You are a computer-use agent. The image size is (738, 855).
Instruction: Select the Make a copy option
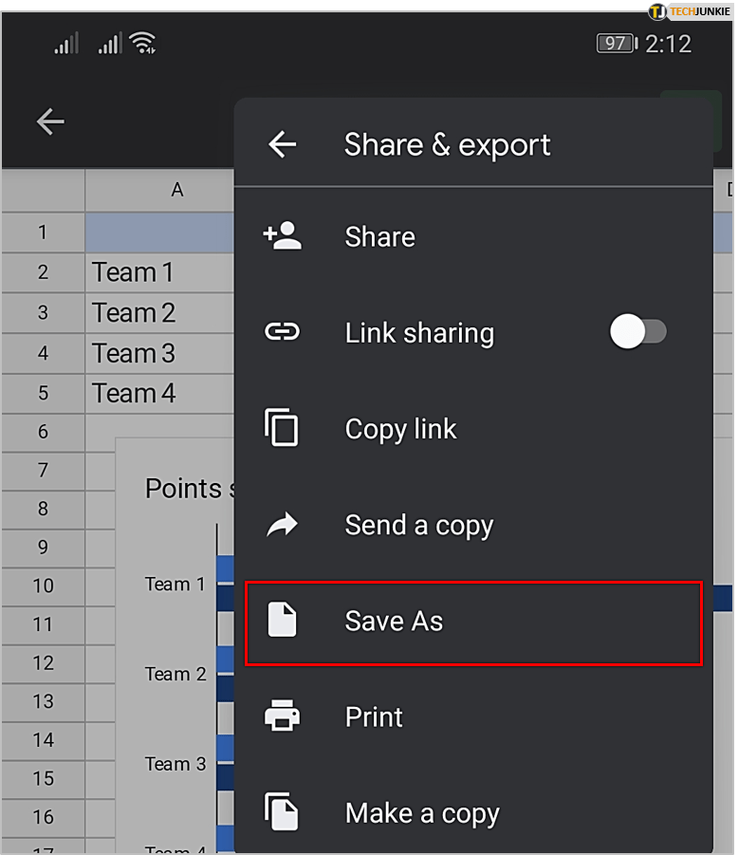pos(421,813)
